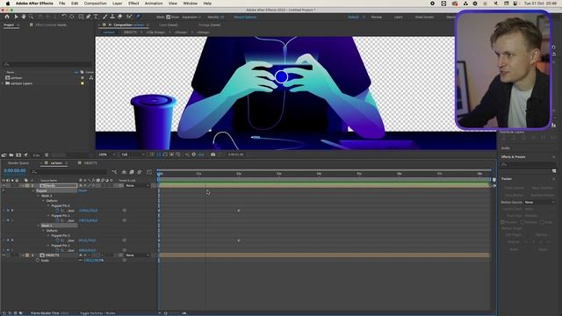Open the Effect menu
The image size is (562, 316).
[133, 4]
